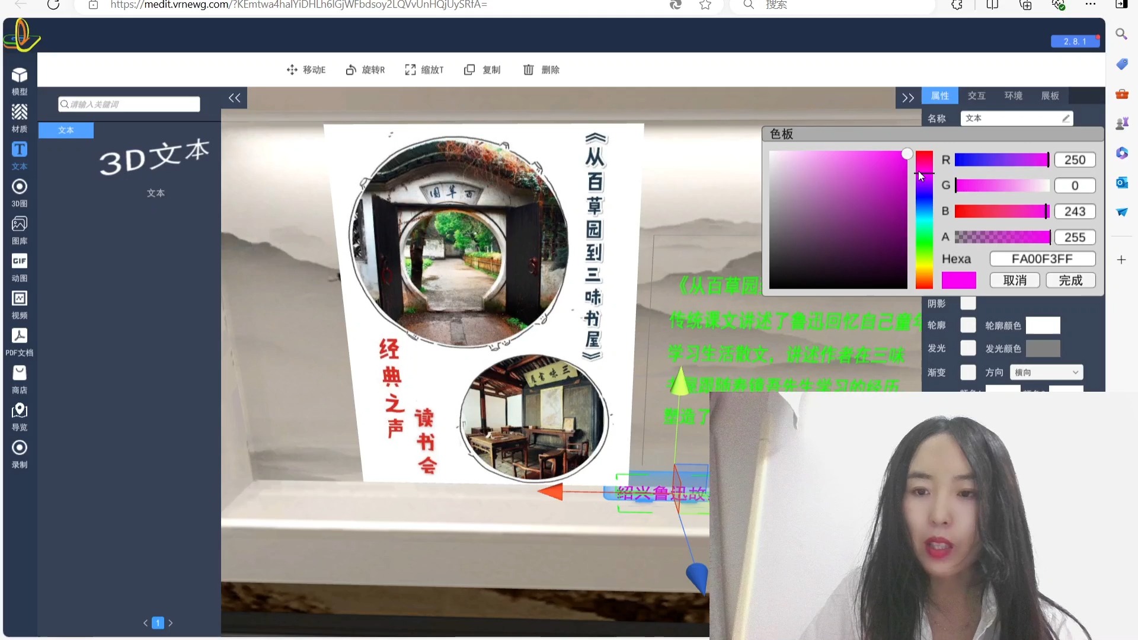Open browser split screen view
Viewport: 1138px width, 640px height.
(992, 5)
